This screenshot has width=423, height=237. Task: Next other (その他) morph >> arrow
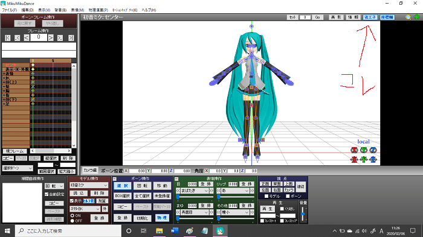(x=252, y=212)
